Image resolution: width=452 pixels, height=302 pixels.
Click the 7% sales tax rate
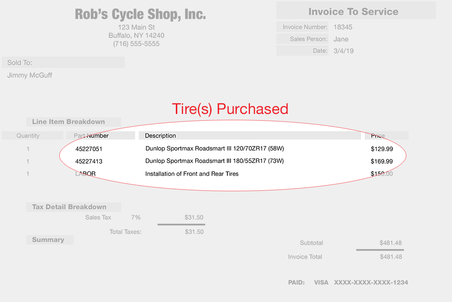pos(136,217)
